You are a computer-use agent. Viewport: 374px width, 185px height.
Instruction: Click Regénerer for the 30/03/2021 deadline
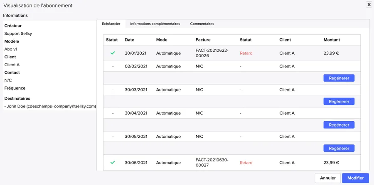(339, 101)
